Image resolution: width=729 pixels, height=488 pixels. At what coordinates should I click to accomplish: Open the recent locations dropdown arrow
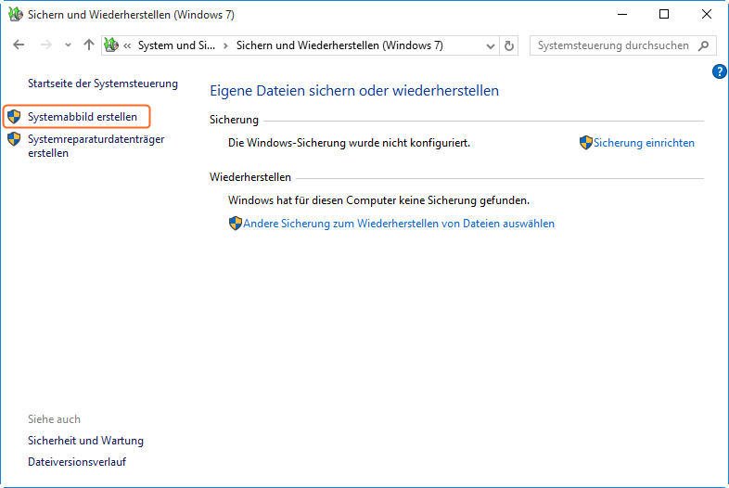(68, 45)
